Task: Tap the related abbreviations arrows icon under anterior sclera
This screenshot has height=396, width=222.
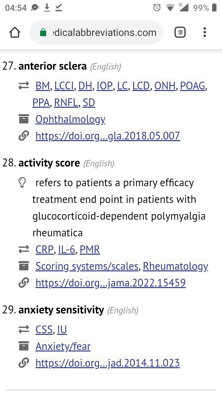Action: click(24, 86)
